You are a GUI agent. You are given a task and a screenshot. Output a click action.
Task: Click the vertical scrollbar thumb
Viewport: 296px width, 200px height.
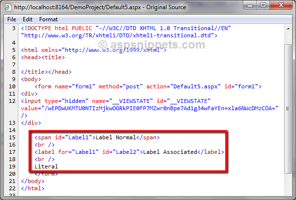(x=288, y=109)
